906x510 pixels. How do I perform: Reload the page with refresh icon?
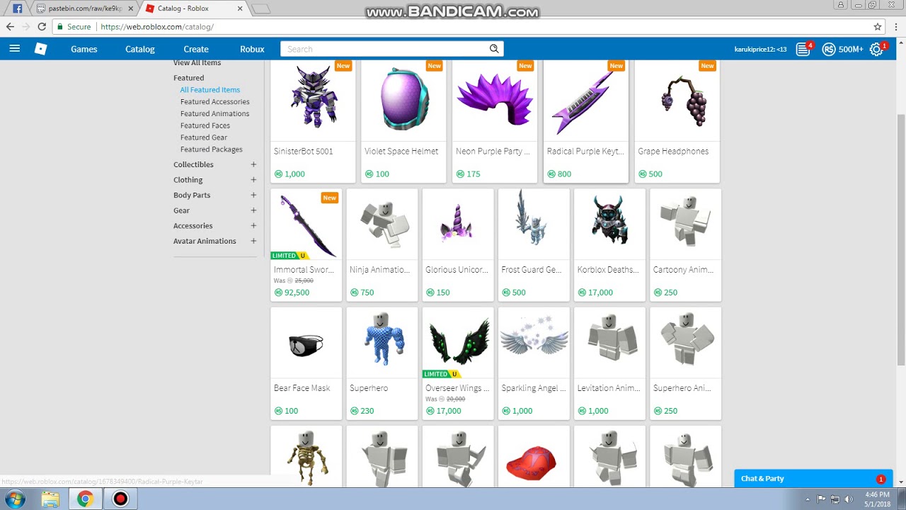click(x=42, y=27)
